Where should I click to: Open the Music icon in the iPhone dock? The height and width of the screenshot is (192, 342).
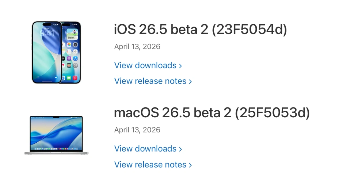(75, 78)
